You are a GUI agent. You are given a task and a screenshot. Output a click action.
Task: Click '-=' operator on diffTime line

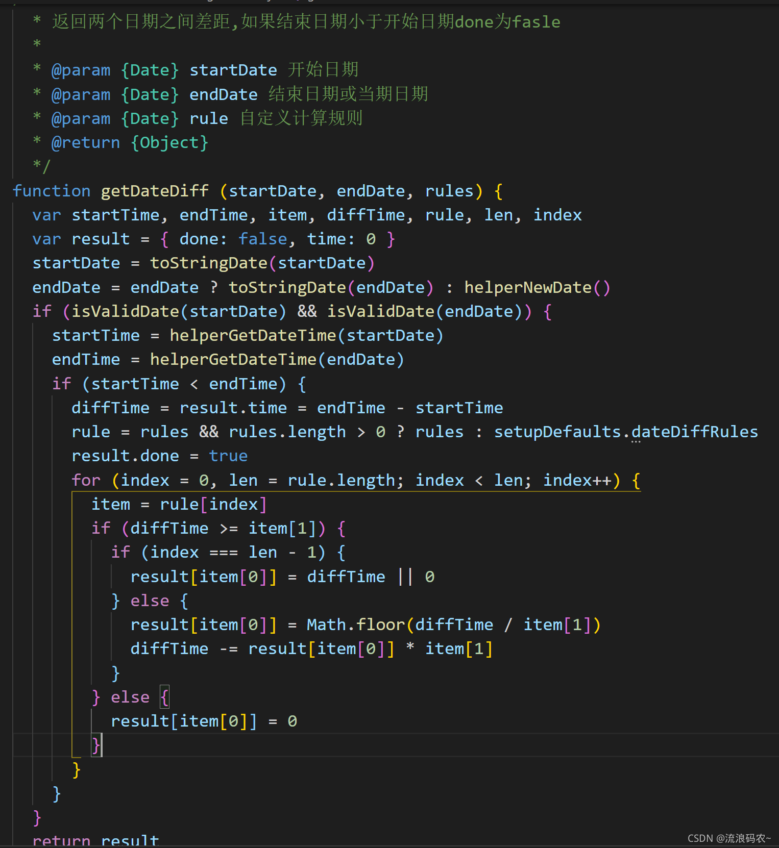pyautogui.click(x=228, y=649)
